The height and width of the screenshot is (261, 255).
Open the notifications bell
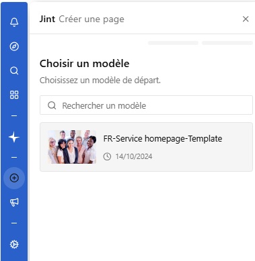pyautogui.click(x=14, y=22)
